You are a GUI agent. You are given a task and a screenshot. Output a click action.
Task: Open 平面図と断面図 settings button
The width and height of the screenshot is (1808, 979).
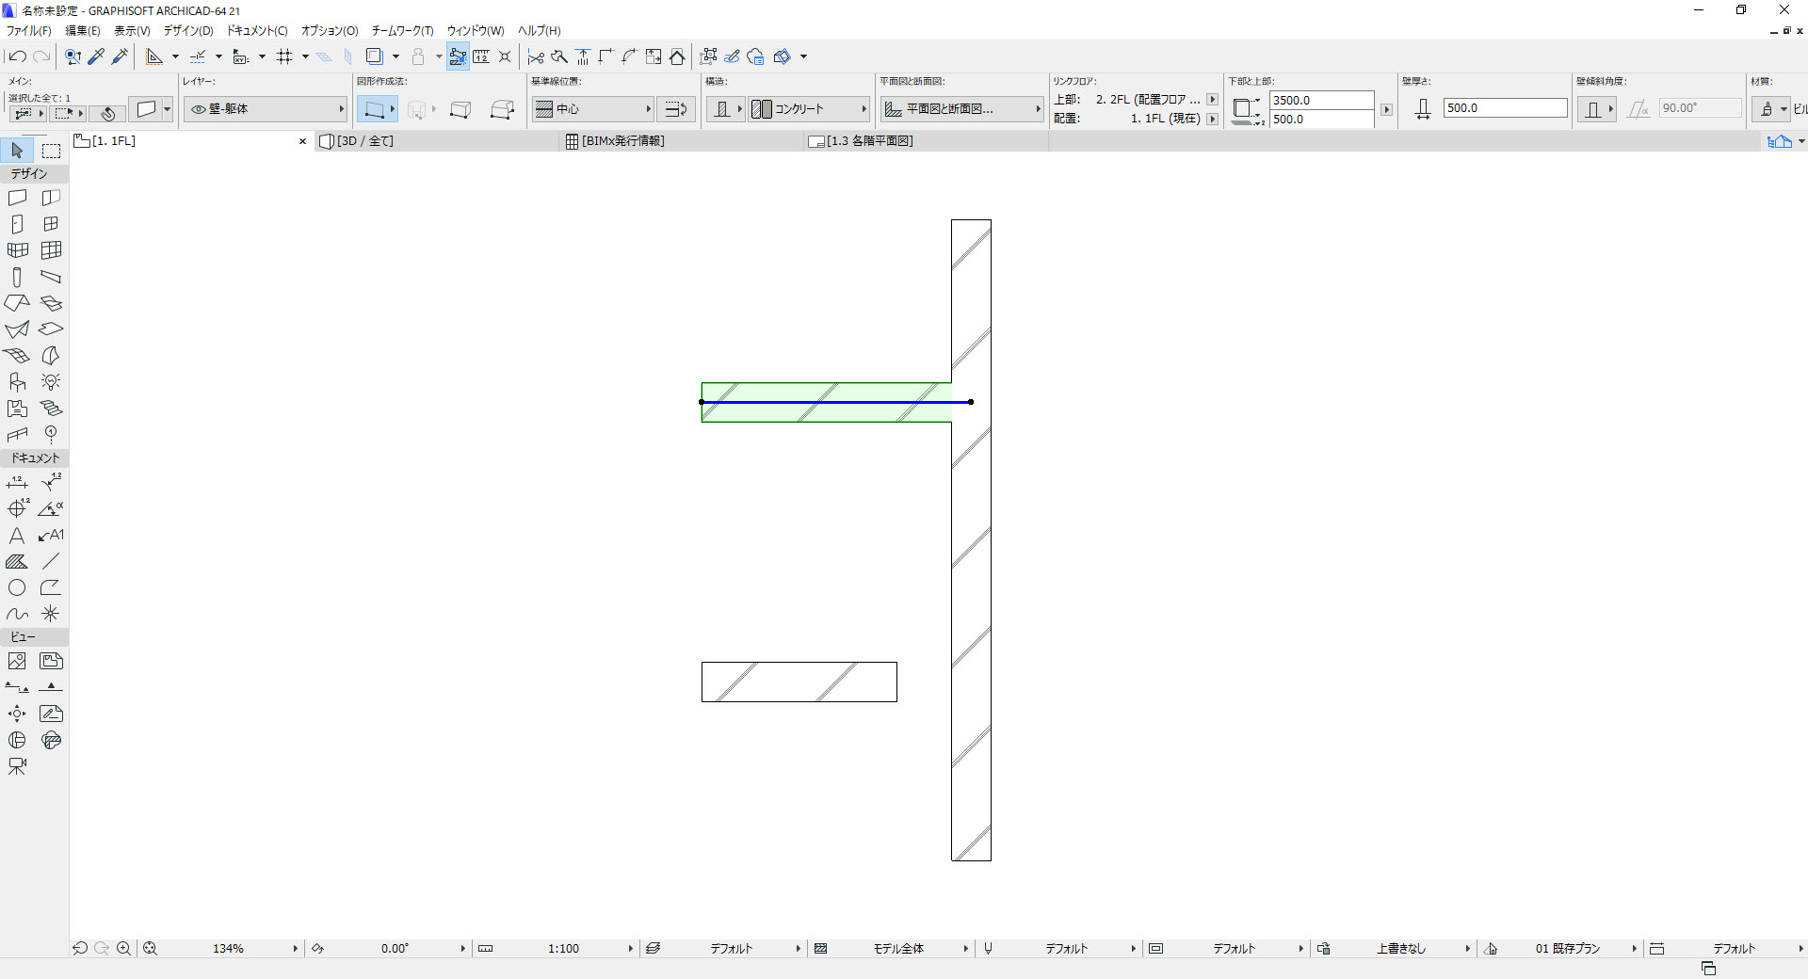click(x=962, y=109)
